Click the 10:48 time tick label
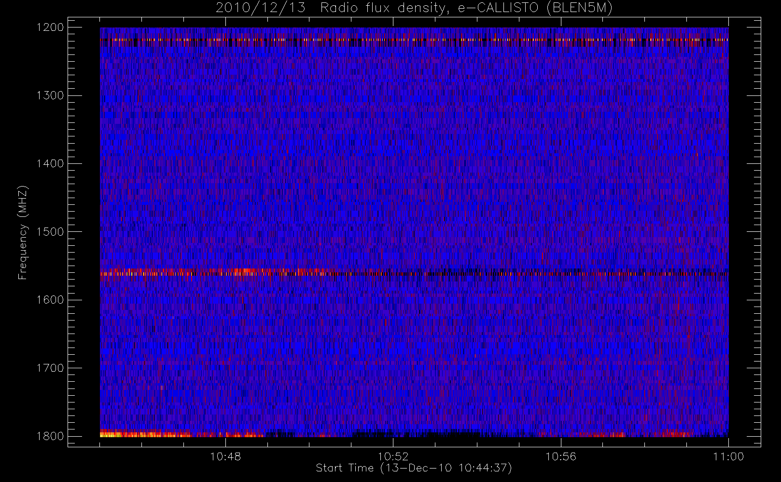Image resolution: width=781 pixels, height=482 pixels. [225, 456]
